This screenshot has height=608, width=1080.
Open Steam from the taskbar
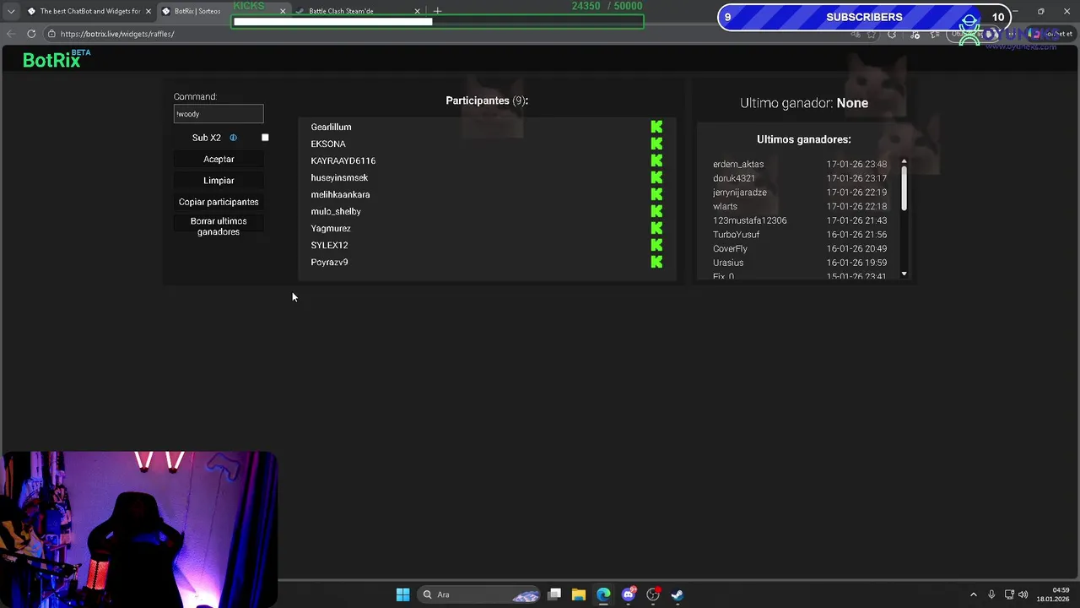[x=677, y=594]
